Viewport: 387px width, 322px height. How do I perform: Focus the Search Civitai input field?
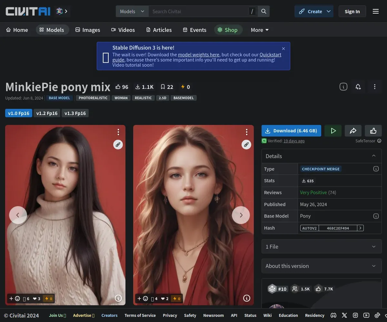click(198, 11)
